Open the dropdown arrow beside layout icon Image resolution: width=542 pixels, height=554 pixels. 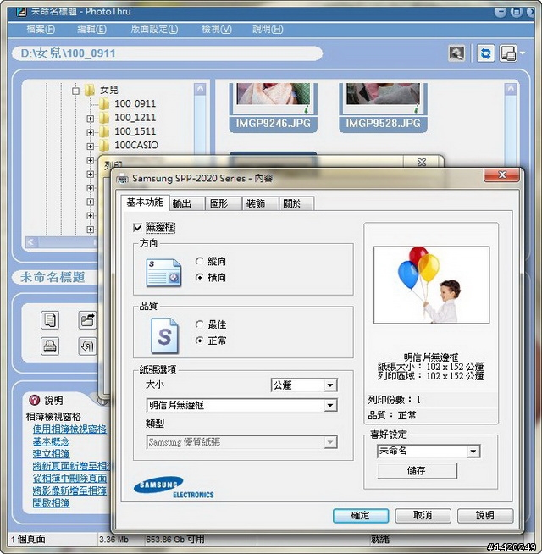[x=523, y=53]
